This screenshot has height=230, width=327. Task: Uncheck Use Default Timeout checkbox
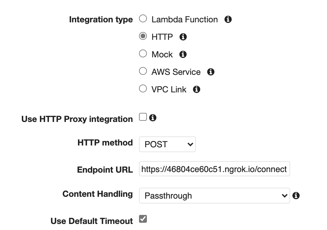pyautogui.click(x=143, y=219)
